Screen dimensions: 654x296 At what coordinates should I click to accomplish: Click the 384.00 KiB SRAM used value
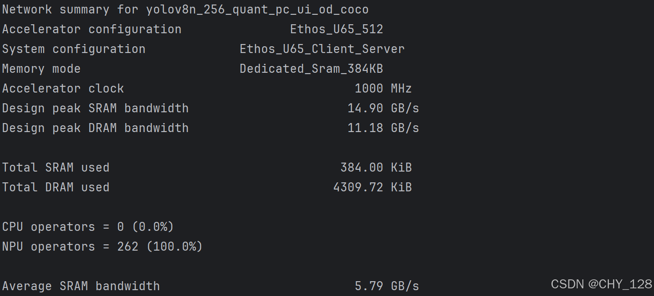[x=376, y=168]
